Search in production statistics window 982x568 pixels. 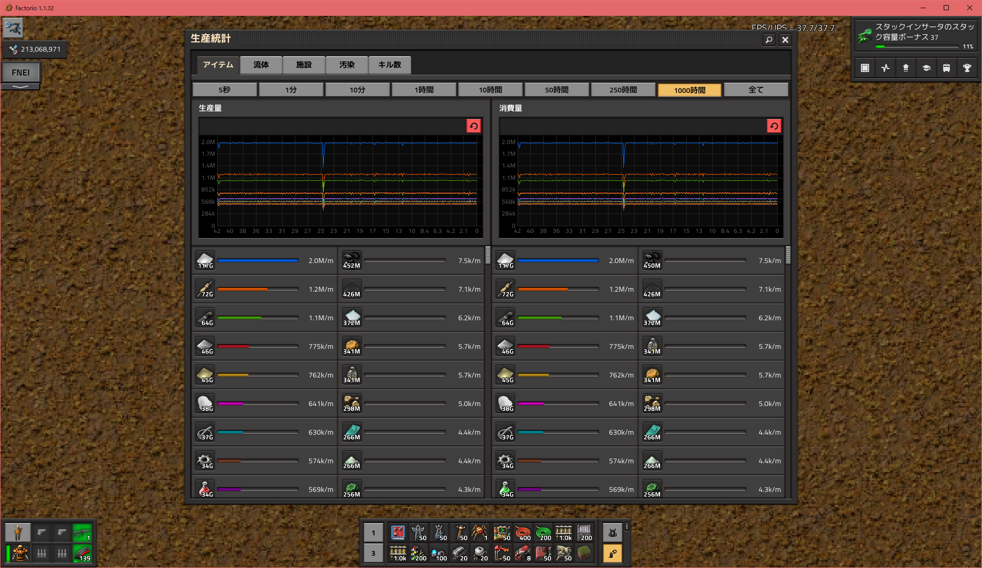click(x=769, y=40)
